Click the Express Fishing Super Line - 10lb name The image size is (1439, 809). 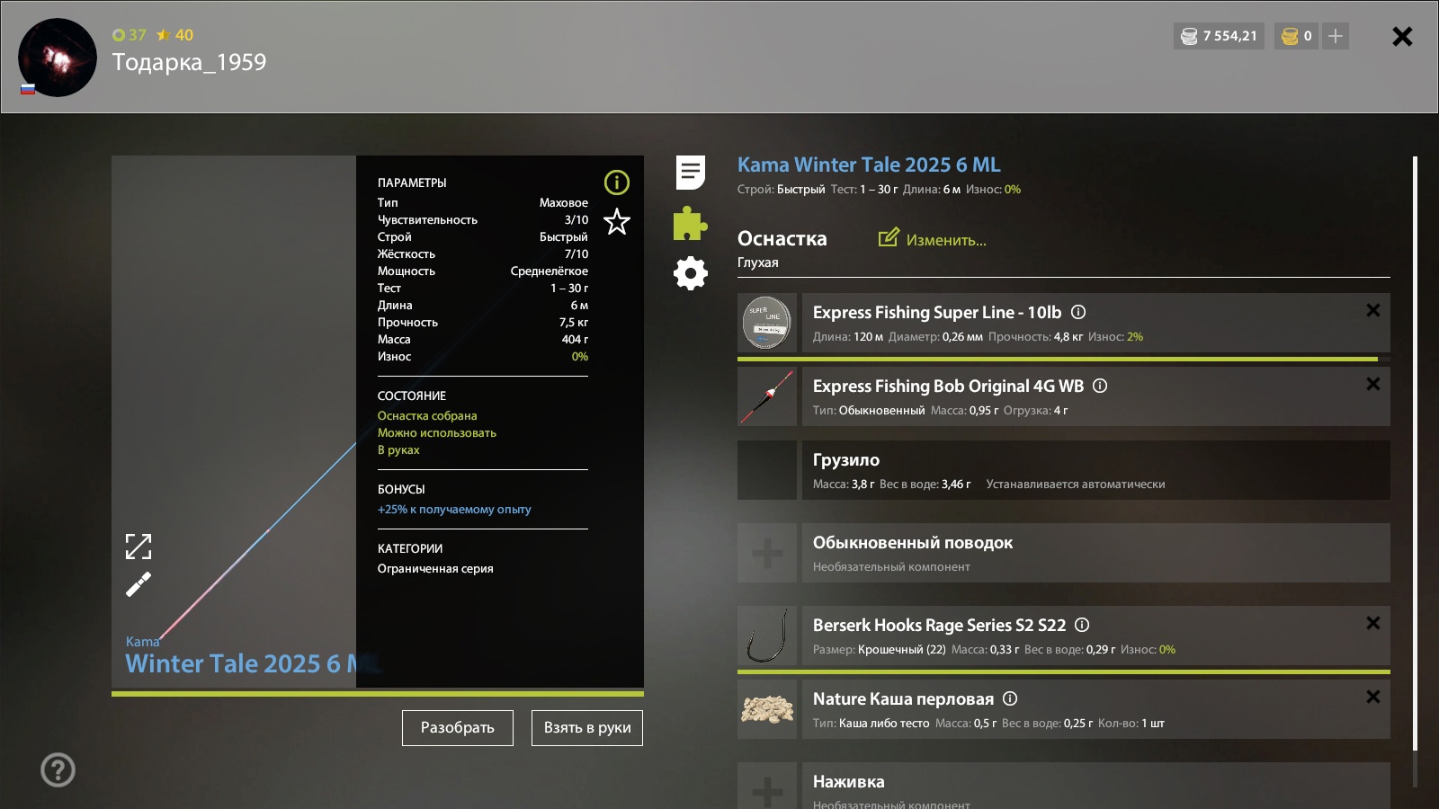coord(937,312)
